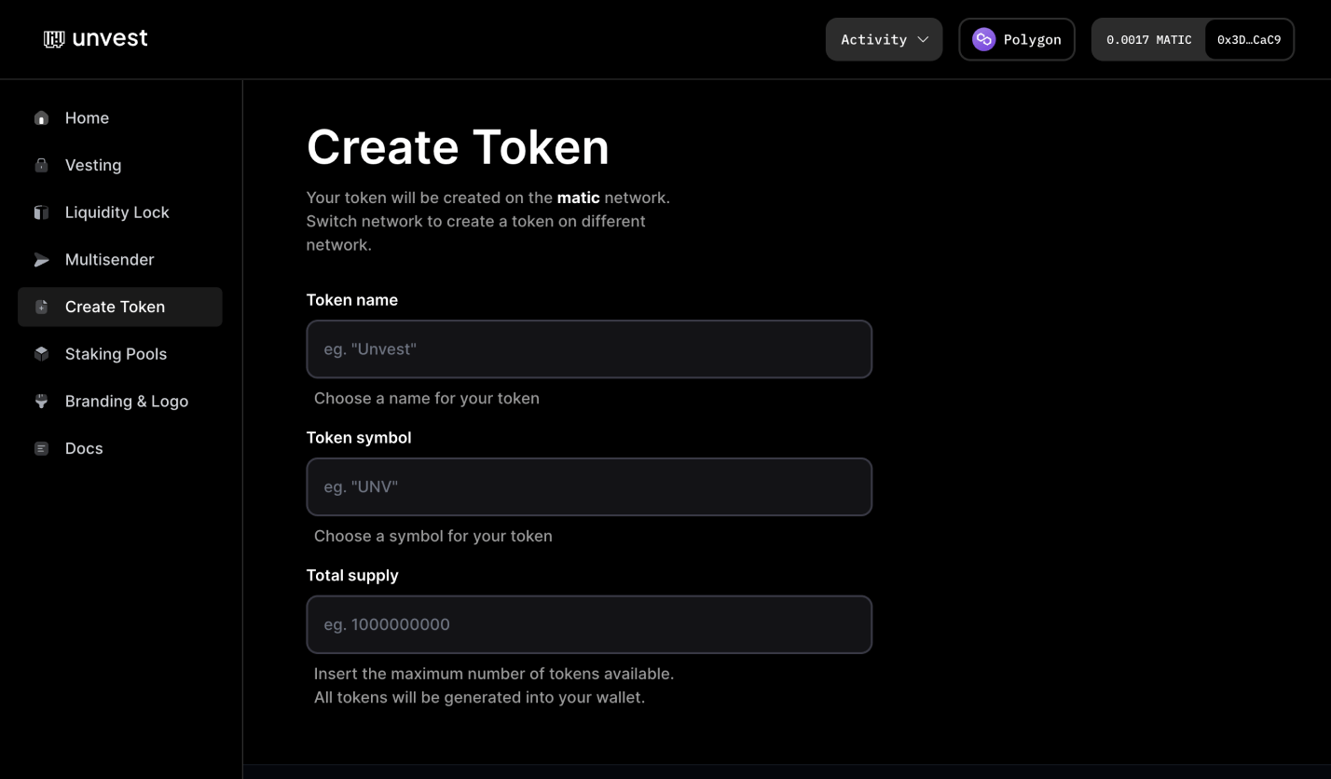Click the Total supply input field

(x=589, y=624)
